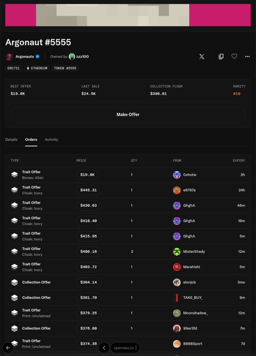Open zzz100 owner avatar
256x356 pixels.
tap(72, 57)
